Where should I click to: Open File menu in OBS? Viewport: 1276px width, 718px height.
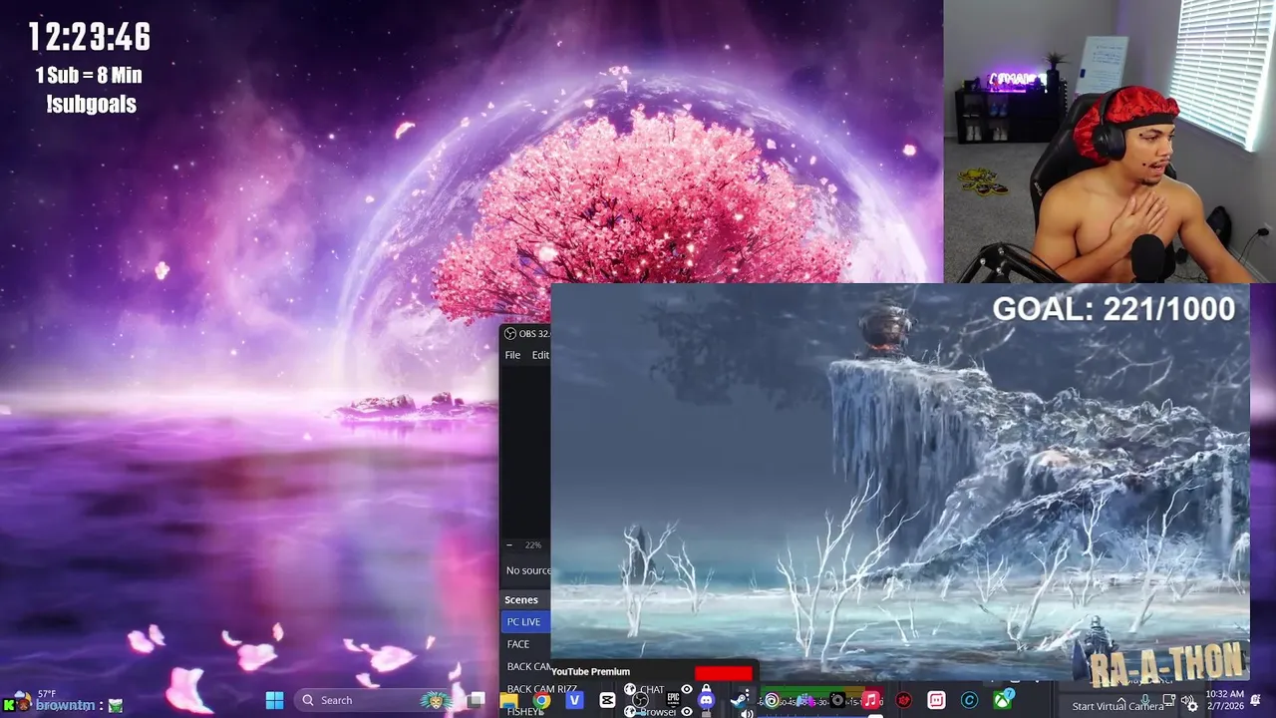(x=512, y=355)
